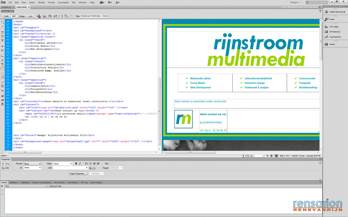
Task: Click the Point to File link icon
Action: pyautogui.click(x=90, y=168)
